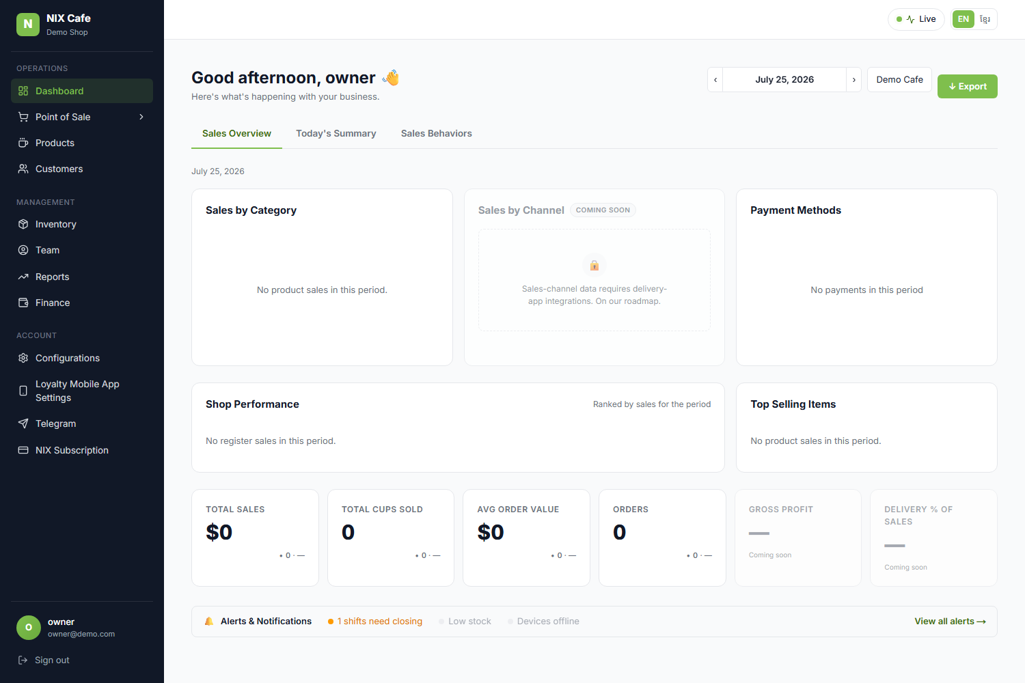Switch language to EN
The image size is (1025, 683).
click(x=963, y=19)
